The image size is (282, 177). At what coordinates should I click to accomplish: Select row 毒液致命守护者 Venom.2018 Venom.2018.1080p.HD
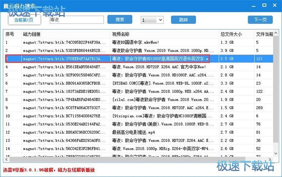(x=163, y=50)
